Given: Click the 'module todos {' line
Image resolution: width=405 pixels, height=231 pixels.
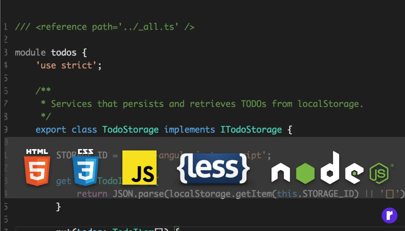Looking at the screenshot, I should pyautogui.click(x=51, y=53).
